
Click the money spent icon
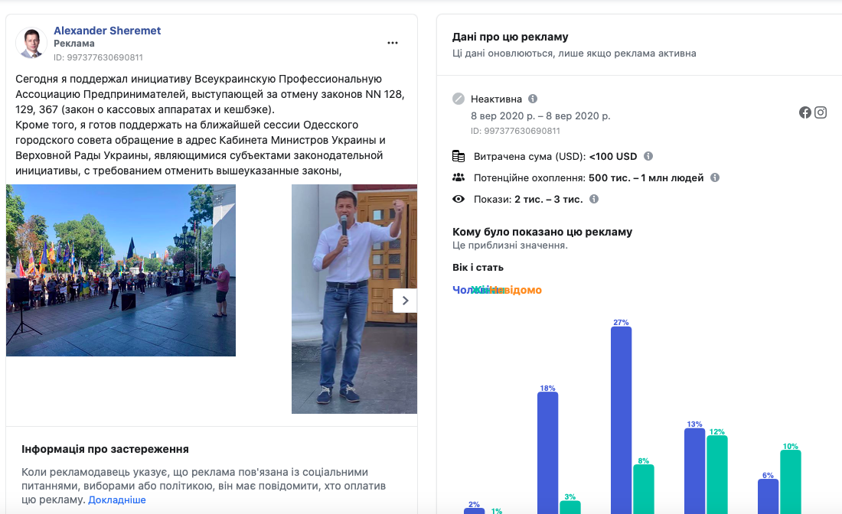click(459, 156)
